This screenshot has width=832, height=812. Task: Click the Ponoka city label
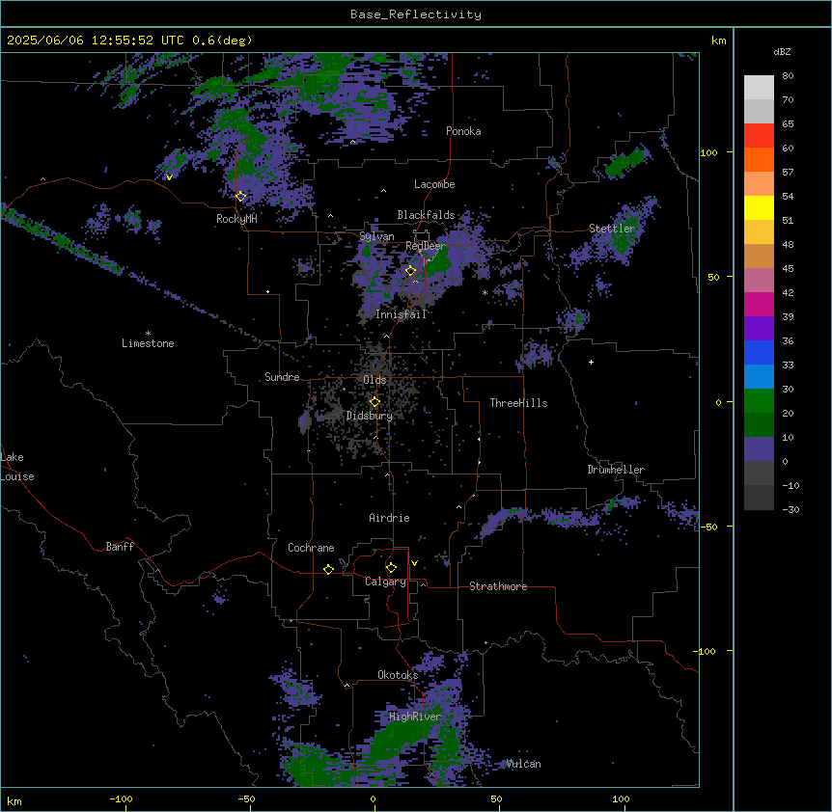[x=463, y=131]
